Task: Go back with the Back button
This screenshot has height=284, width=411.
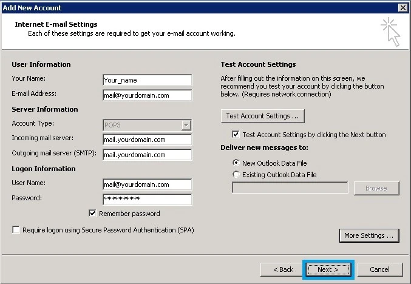Action: (x=283, y=269)
